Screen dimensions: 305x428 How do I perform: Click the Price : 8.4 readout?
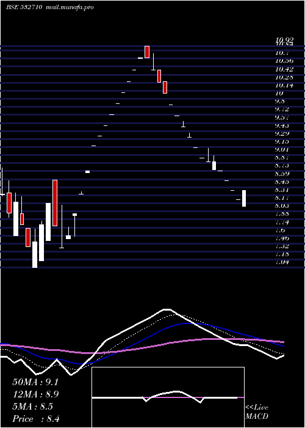click(36, 419)
